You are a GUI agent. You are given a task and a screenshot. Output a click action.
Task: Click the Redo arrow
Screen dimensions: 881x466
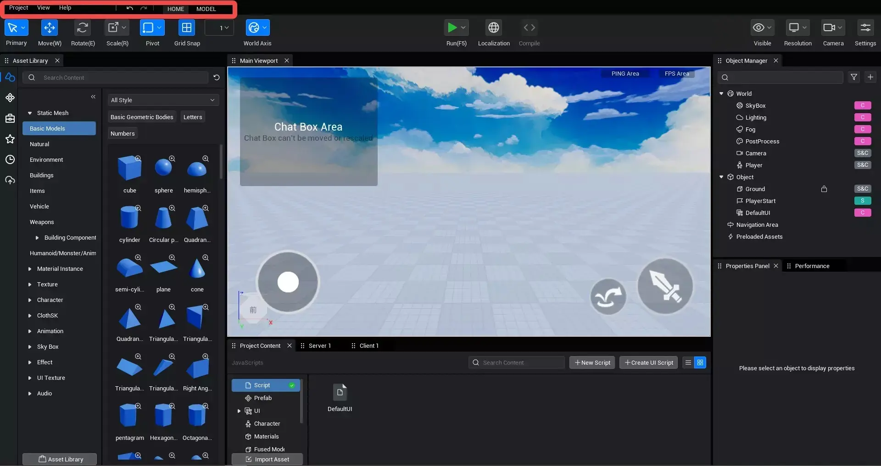pyautogui.click(x=144, y=8)
